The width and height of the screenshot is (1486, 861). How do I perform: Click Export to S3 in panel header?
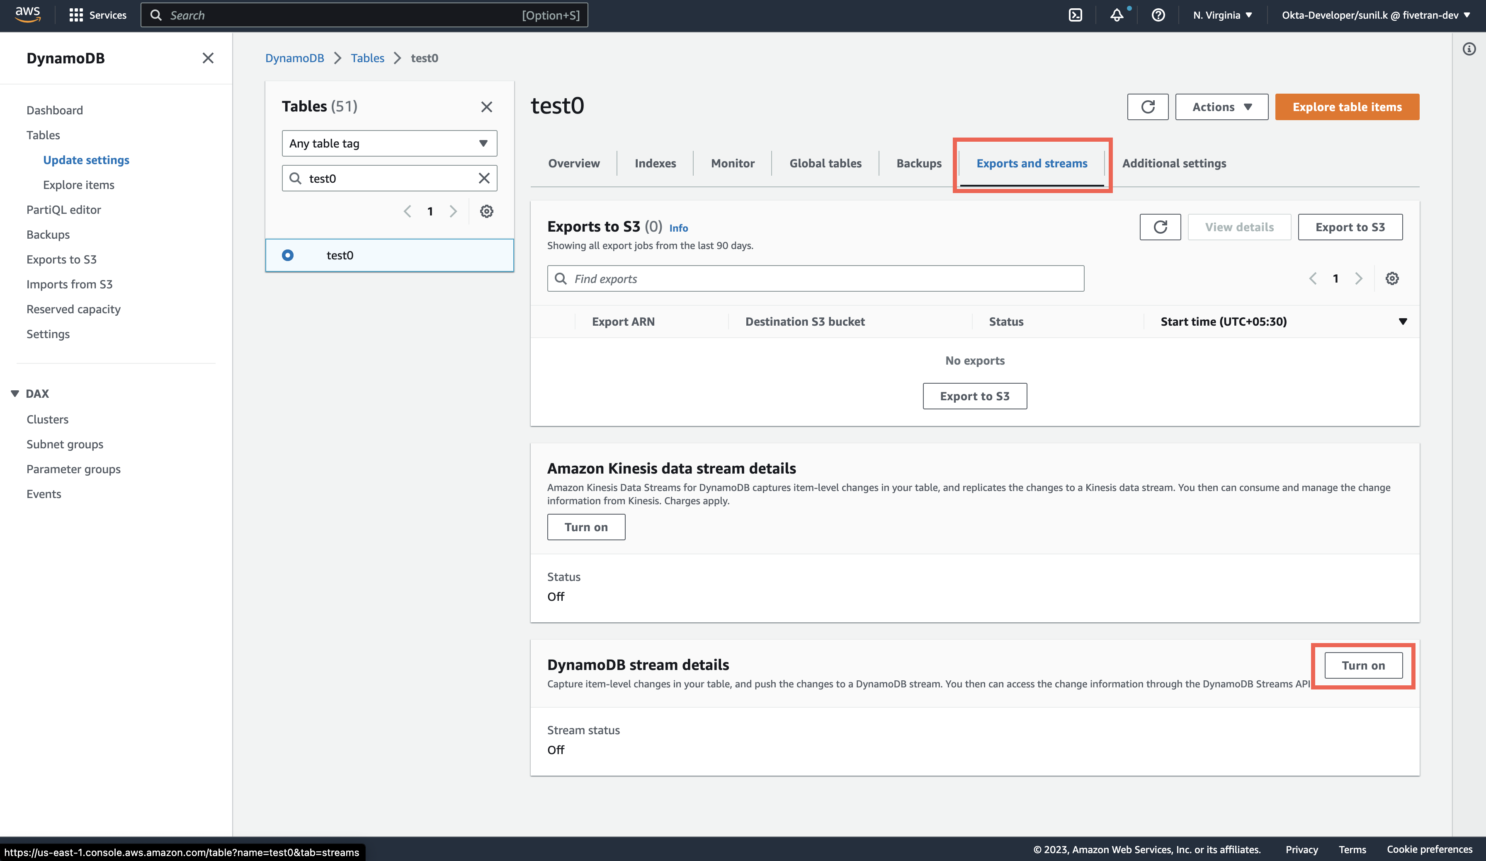1350,227
